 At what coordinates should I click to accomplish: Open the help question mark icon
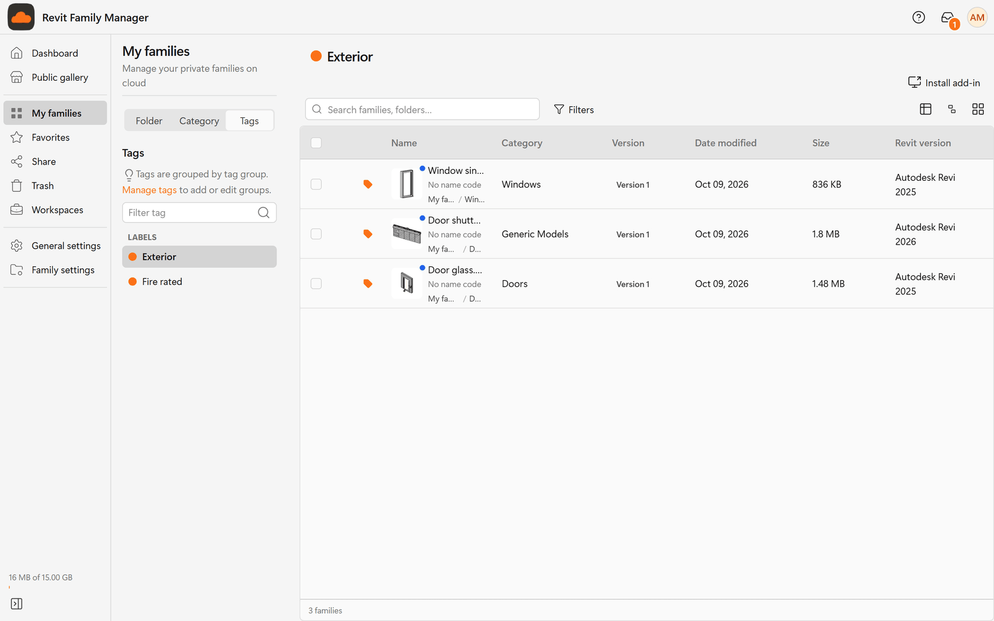click(x=918, y=17)
